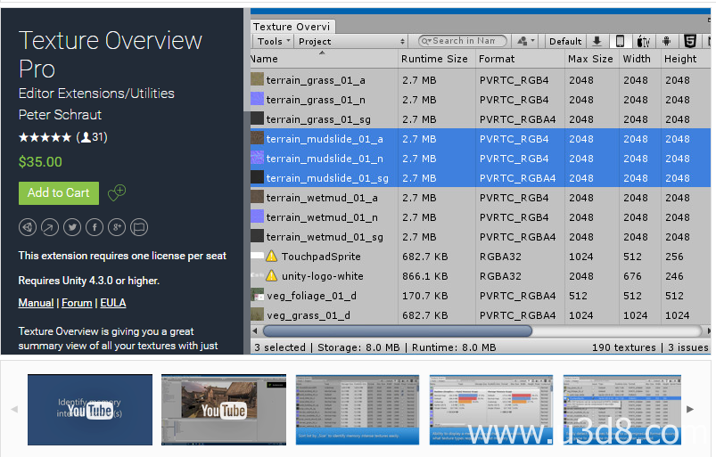Click the 866.1 KB runtime size cell

pos(424,276)
